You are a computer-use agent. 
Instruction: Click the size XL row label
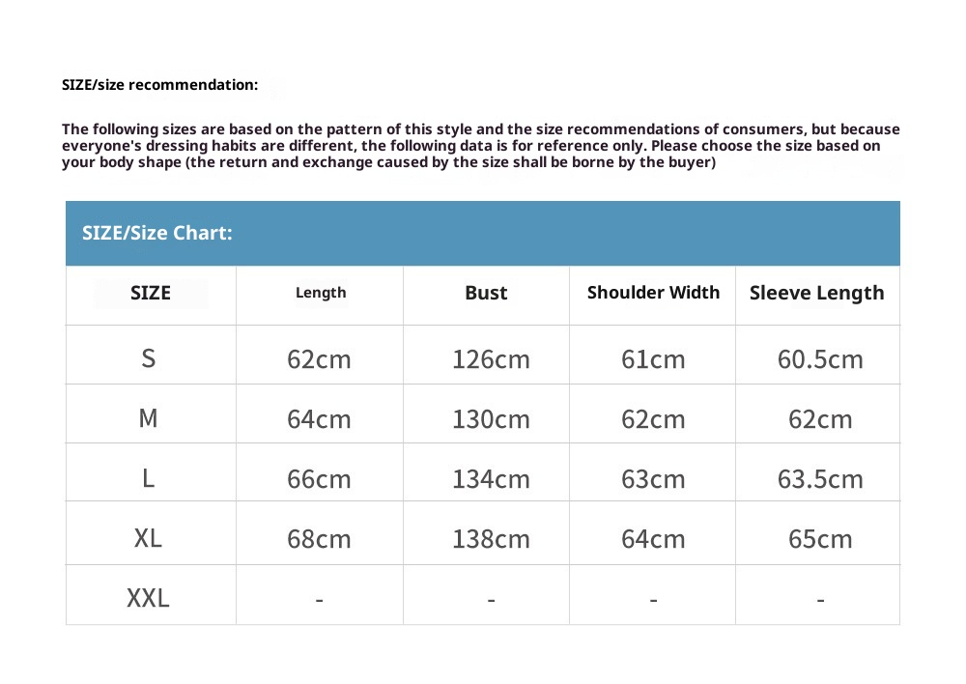coord(148,538)
